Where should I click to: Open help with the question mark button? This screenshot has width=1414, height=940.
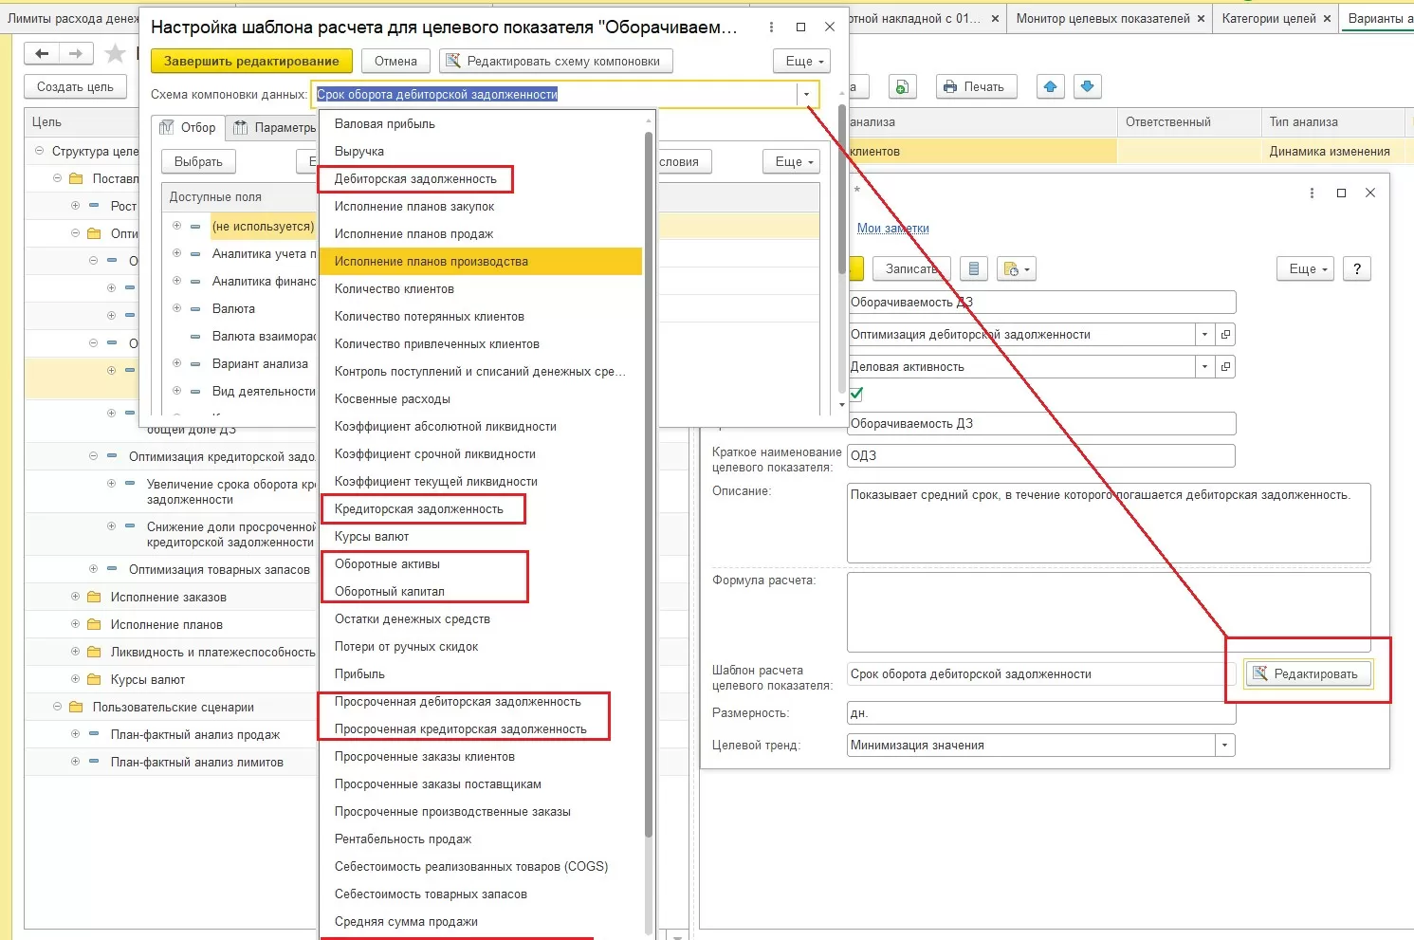point(1357,269)
